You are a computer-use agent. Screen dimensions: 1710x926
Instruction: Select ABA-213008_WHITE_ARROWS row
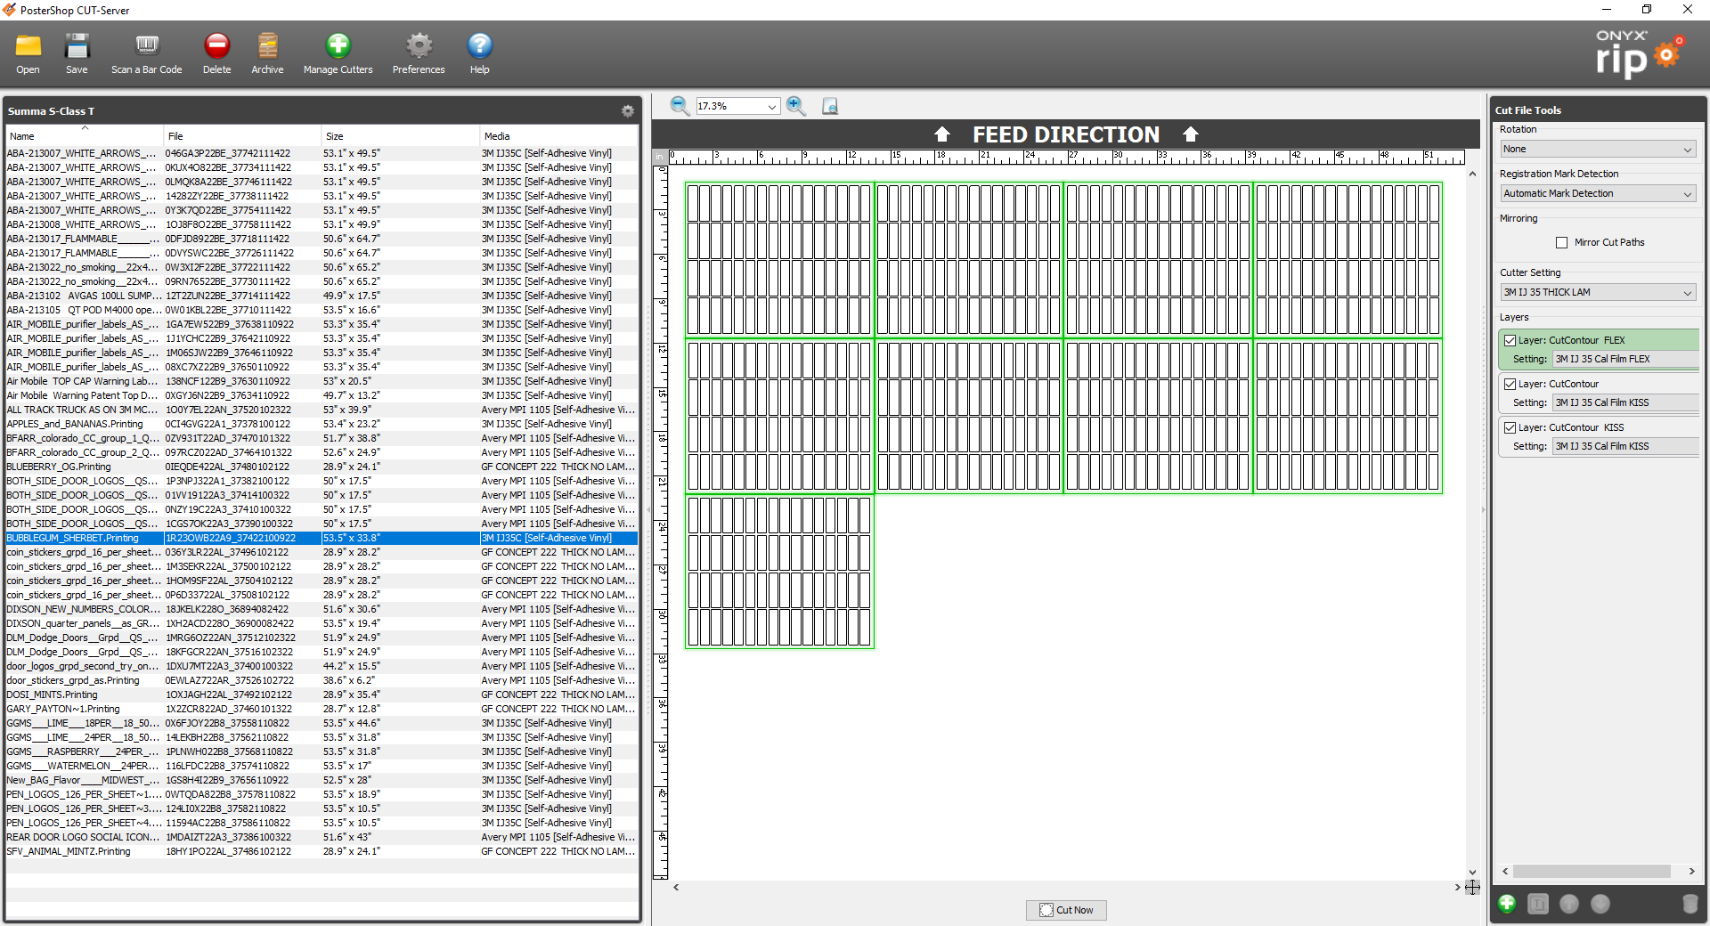(322, 224)
